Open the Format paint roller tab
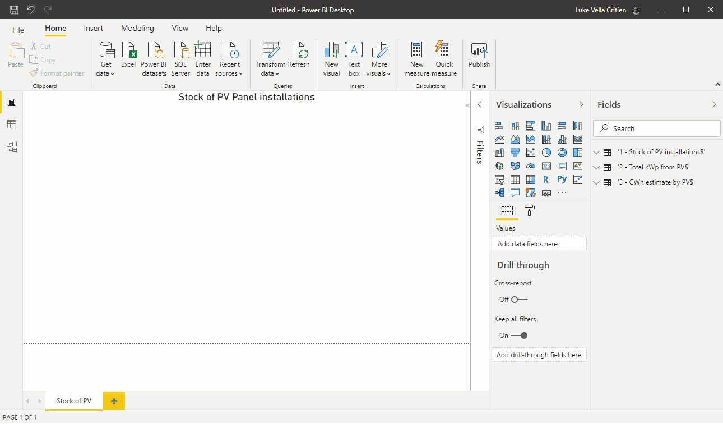Screen dimensions: 723x424 529,210
